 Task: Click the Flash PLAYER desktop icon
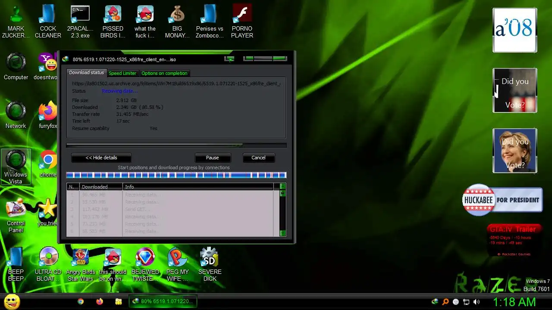click(x=242, y=22)
